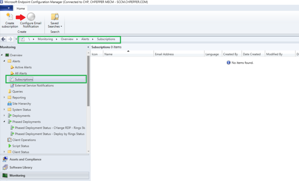
Task: Open the Assets and Compliance workspace
Action: tap(45, 159)
